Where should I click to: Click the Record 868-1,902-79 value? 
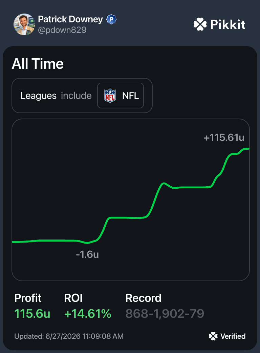pos(165,314)
